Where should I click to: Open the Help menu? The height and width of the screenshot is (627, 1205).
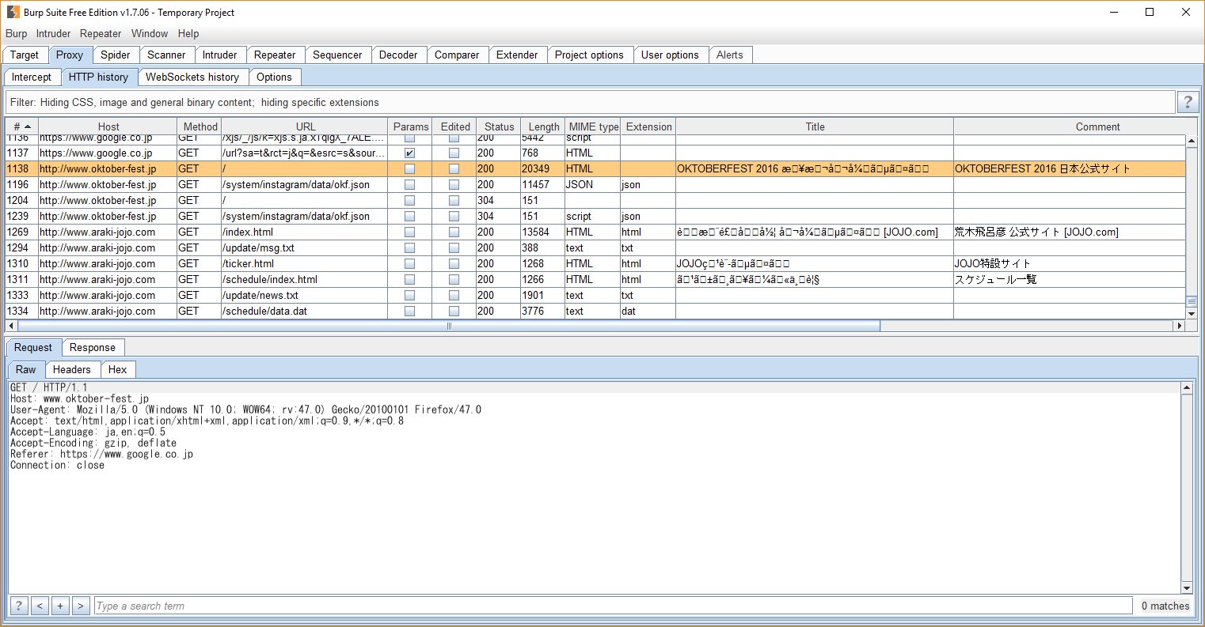coord(188,33)
